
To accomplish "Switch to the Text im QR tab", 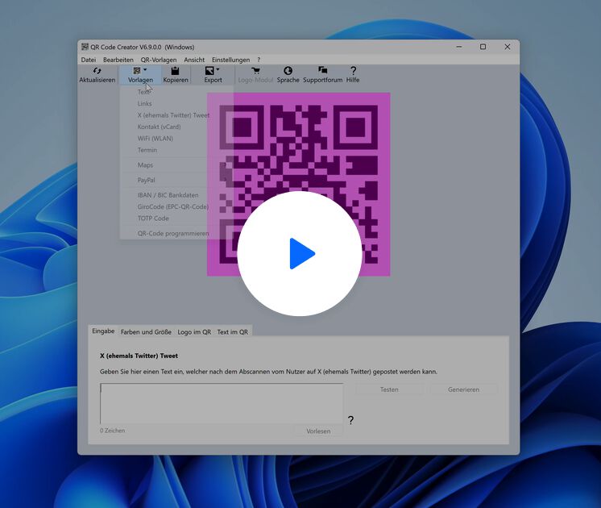I will 232,332.
